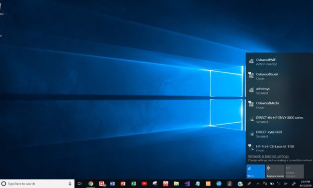The image size is (313, 188).
Task: Open Network & Internet settings link
Action: tap(268, 156)
